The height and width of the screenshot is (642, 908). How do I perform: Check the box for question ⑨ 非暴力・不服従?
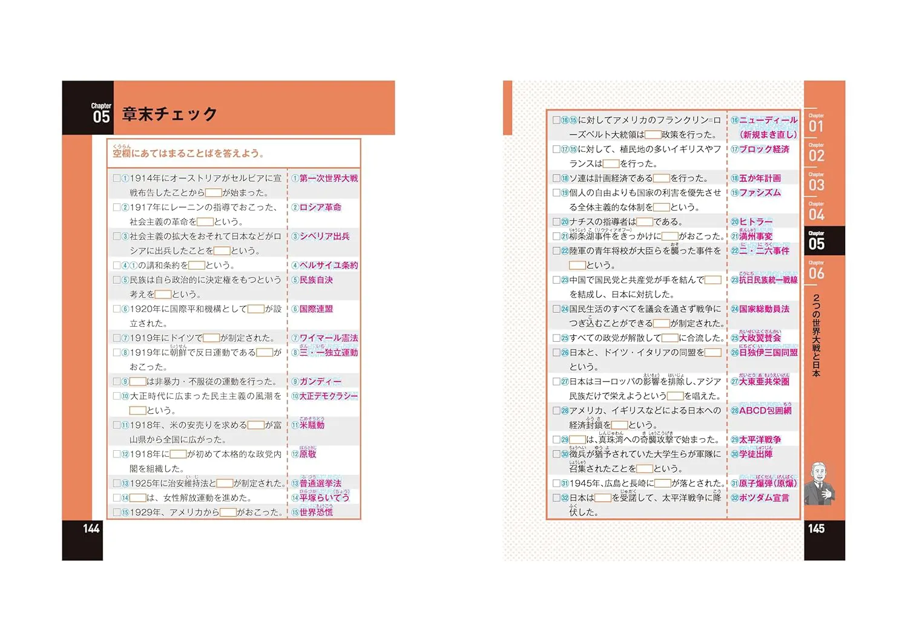[117, 382]
